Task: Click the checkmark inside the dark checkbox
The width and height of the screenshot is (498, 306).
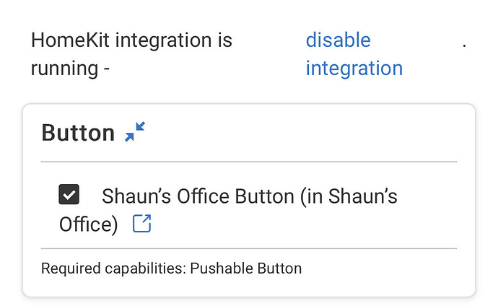Action: point(69,195)
